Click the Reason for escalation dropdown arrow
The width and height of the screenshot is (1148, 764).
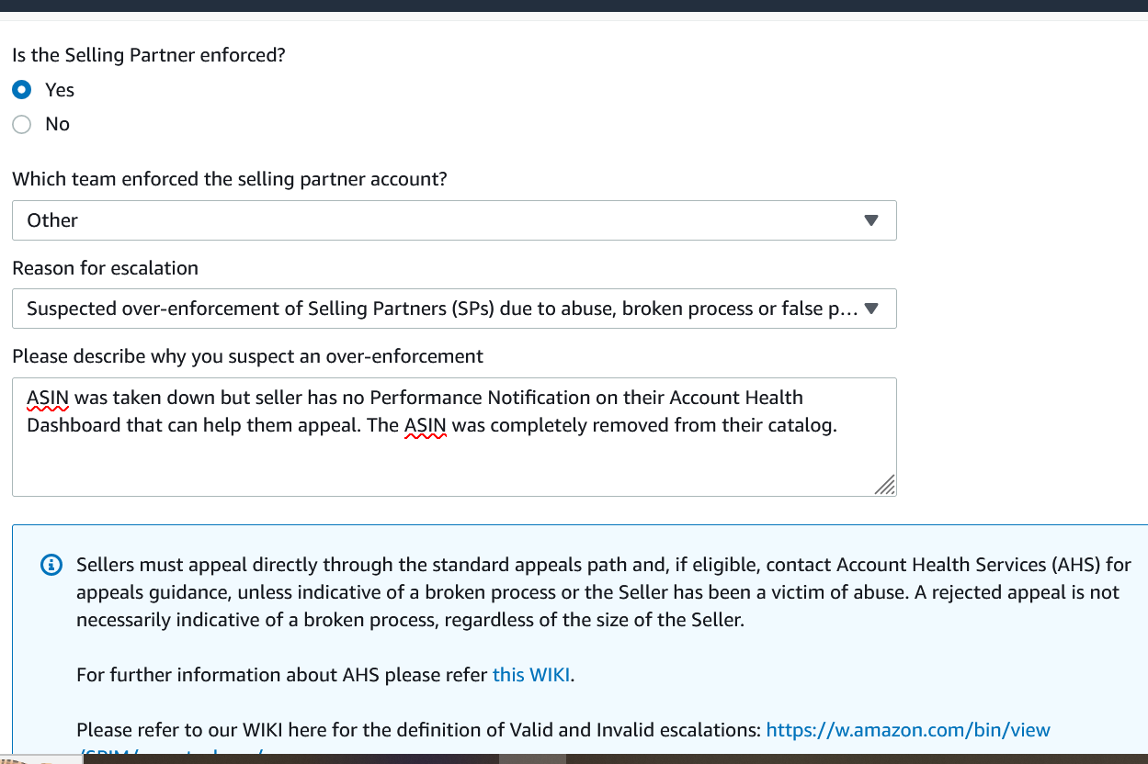(x=871, y=309)
